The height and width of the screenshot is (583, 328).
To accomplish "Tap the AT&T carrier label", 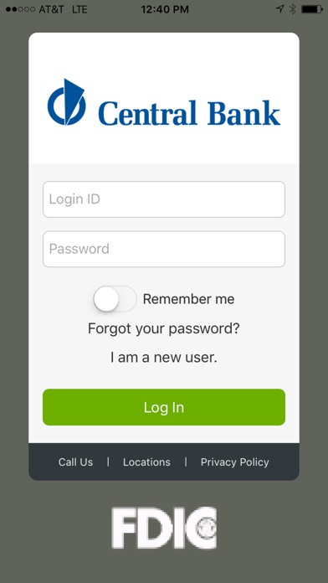I will [51, 9].
